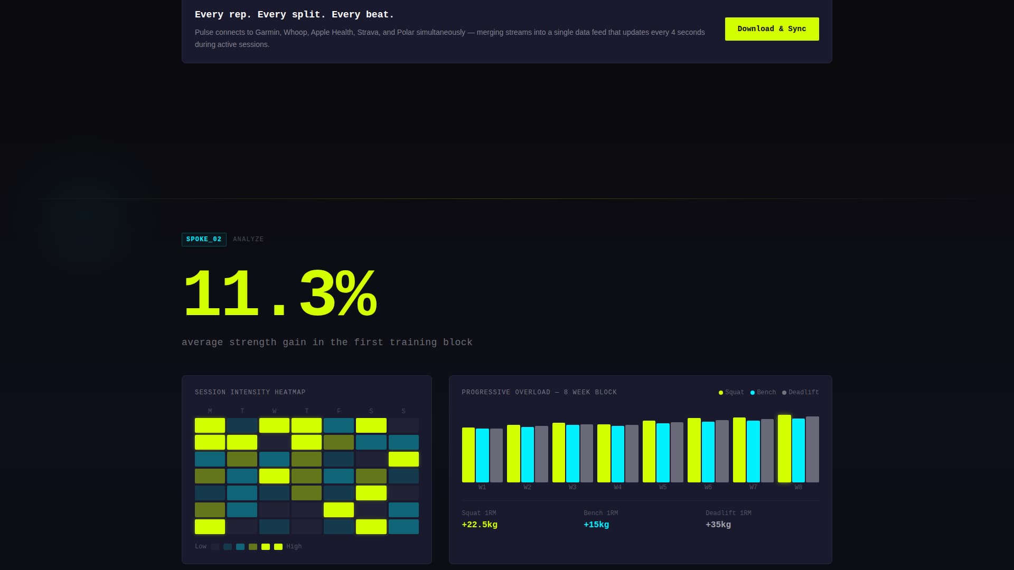This screenshot has width=1014, height=570.
Task: Click the 11.3% headline figure
Action: coord(279,293)
